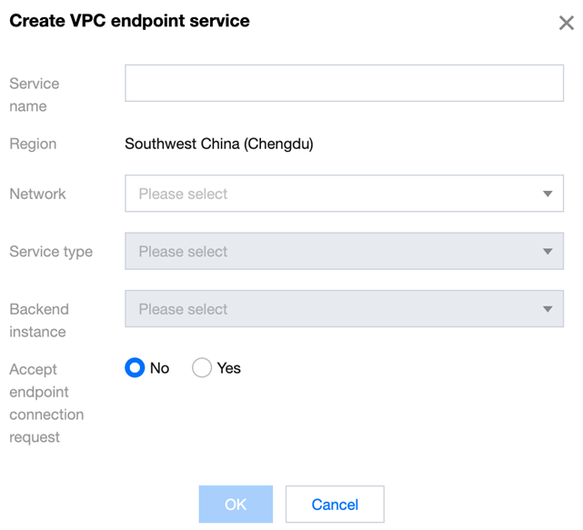Click the Service name text field
Viewport: 583px width, 530px height.
point(344,83)
